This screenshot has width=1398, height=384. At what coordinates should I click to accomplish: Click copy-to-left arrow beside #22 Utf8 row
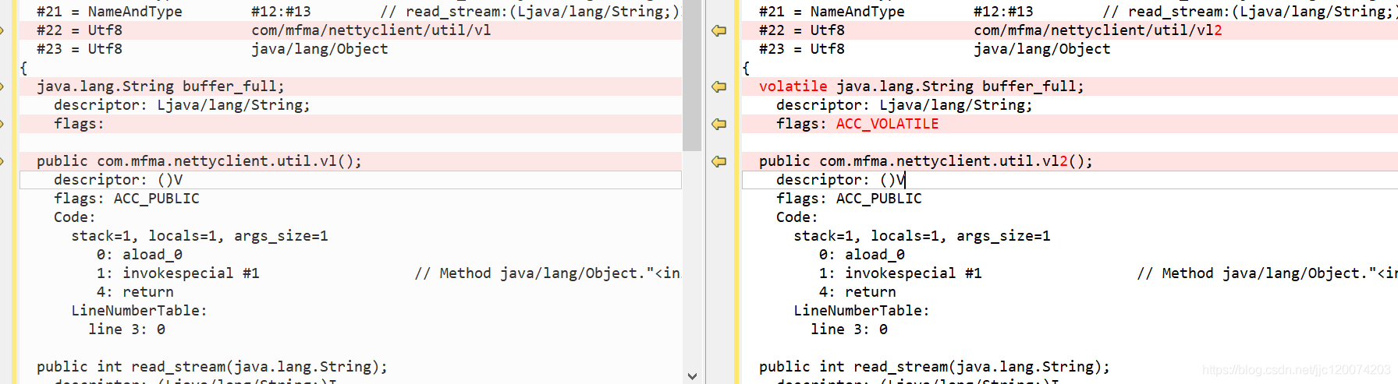(x=719, y=30)
